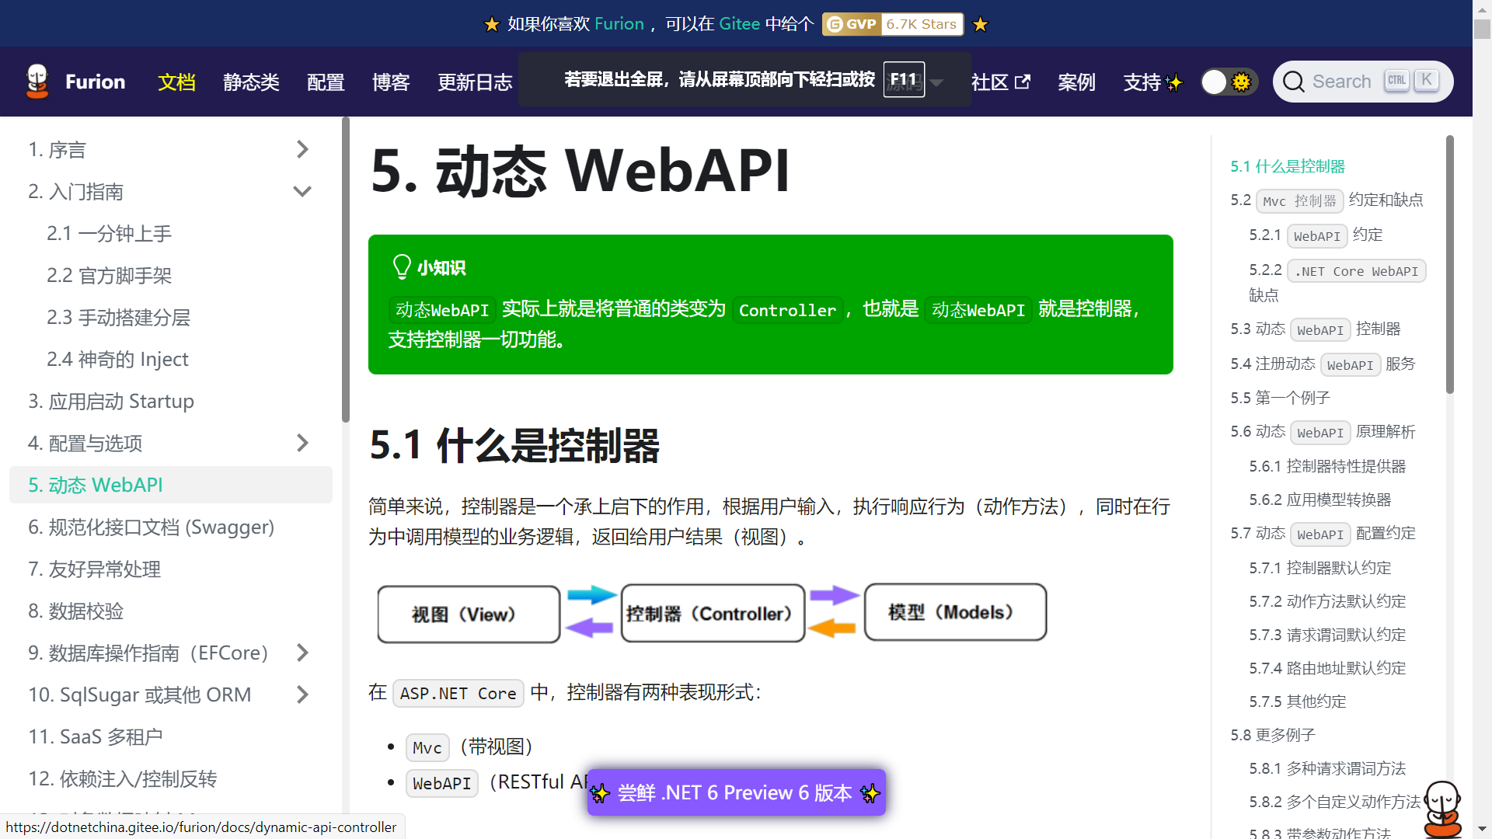Image resolution: width=1492 pixels, height=839 pixels.
Task: Click the Search input field
Action: coord(1364,81)
